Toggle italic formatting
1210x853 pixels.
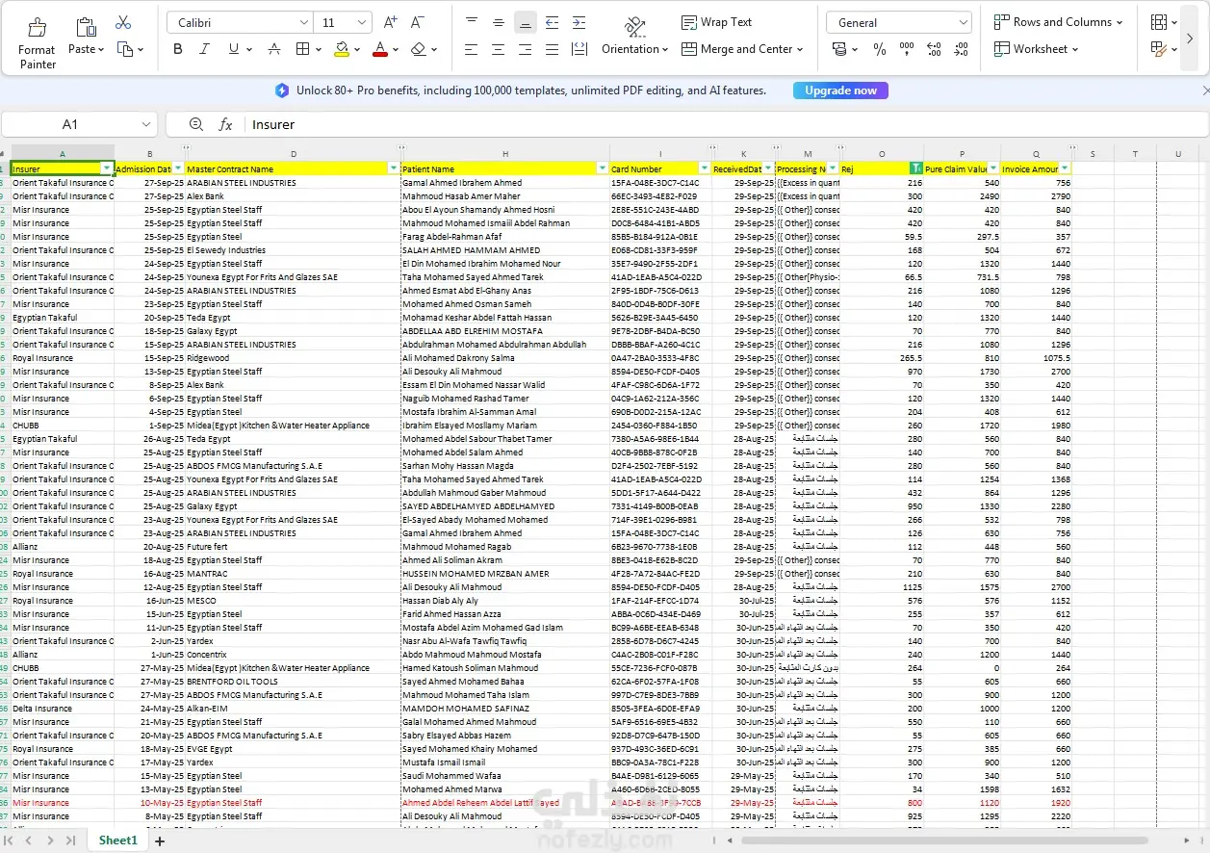click(204, 49)
